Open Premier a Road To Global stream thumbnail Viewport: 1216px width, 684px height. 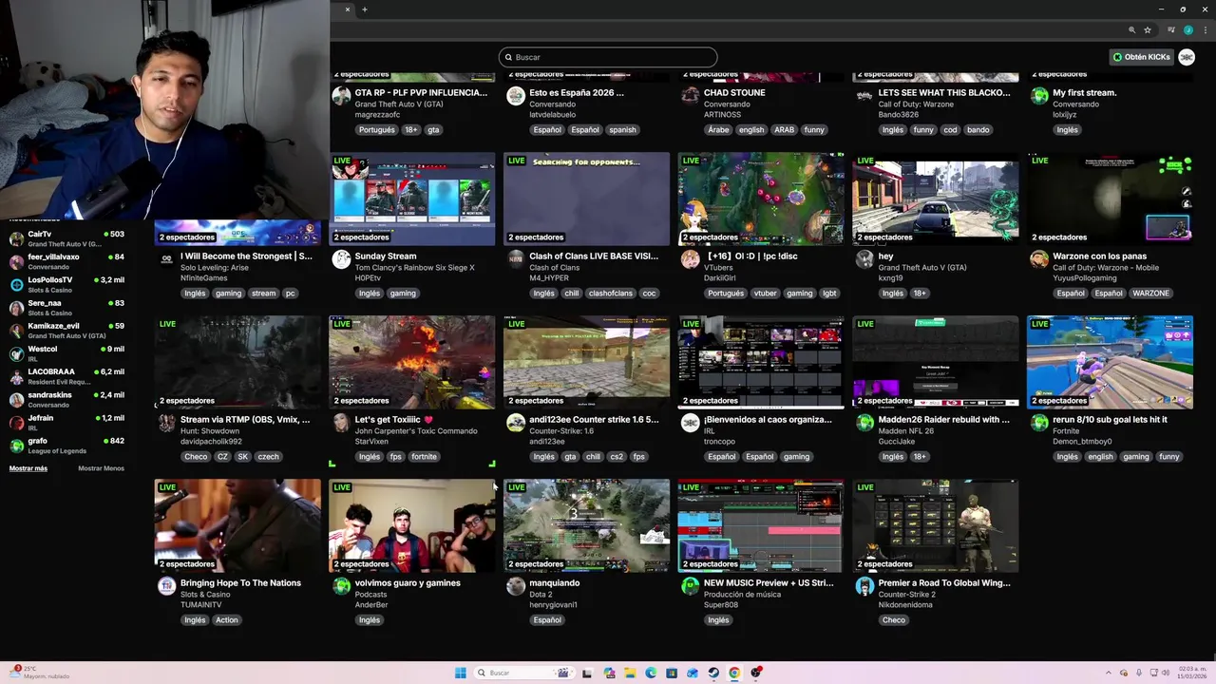pos(936,525)
